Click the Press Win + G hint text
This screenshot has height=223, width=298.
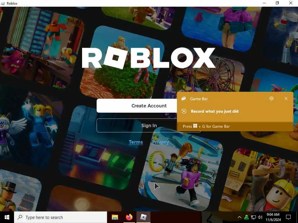click(x=206, y=126)
